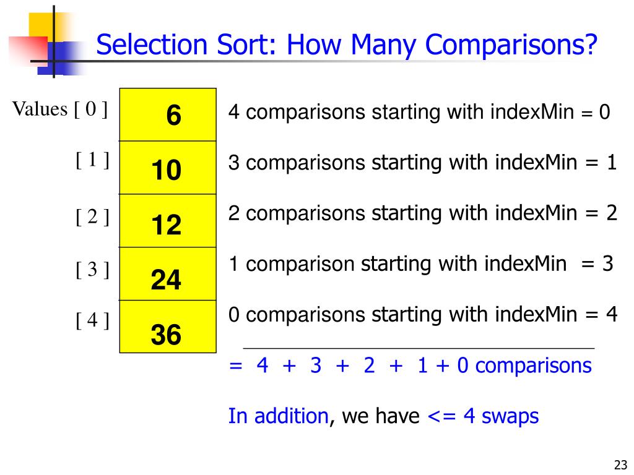Select the yellow cell containing 6
The height and width of the screenshot is (475, 634).
pos(168,114)
